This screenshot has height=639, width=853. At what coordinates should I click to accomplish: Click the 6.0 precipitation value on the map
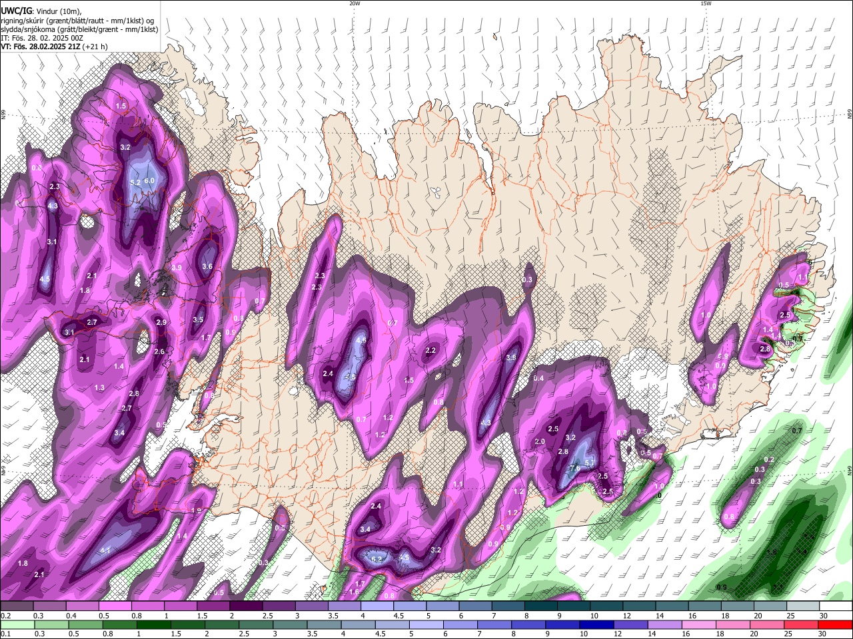[x=149, y=180]
